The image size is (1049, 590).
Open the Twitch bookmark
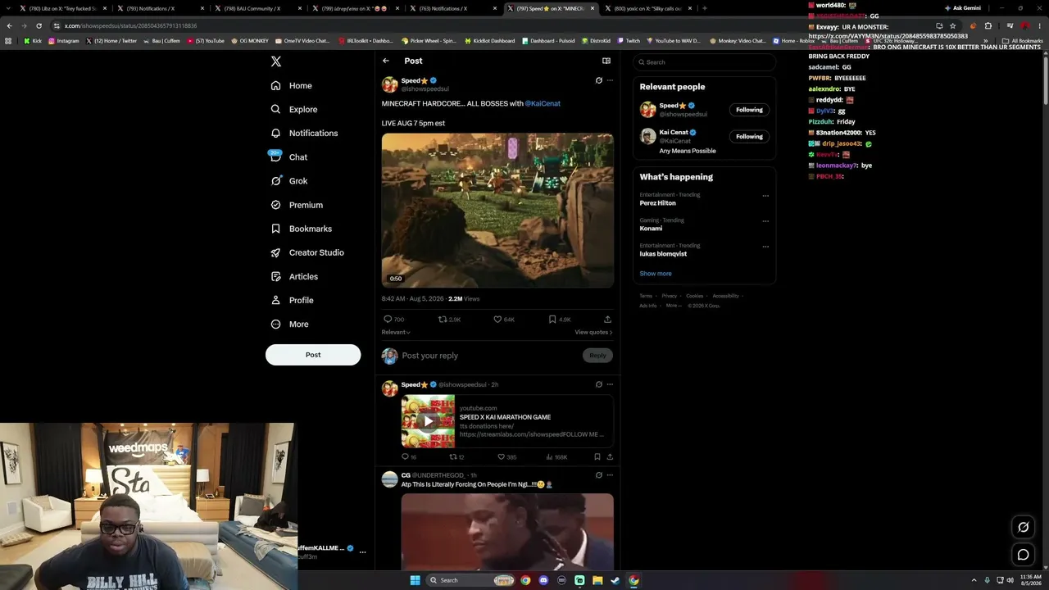coord(629,41)
